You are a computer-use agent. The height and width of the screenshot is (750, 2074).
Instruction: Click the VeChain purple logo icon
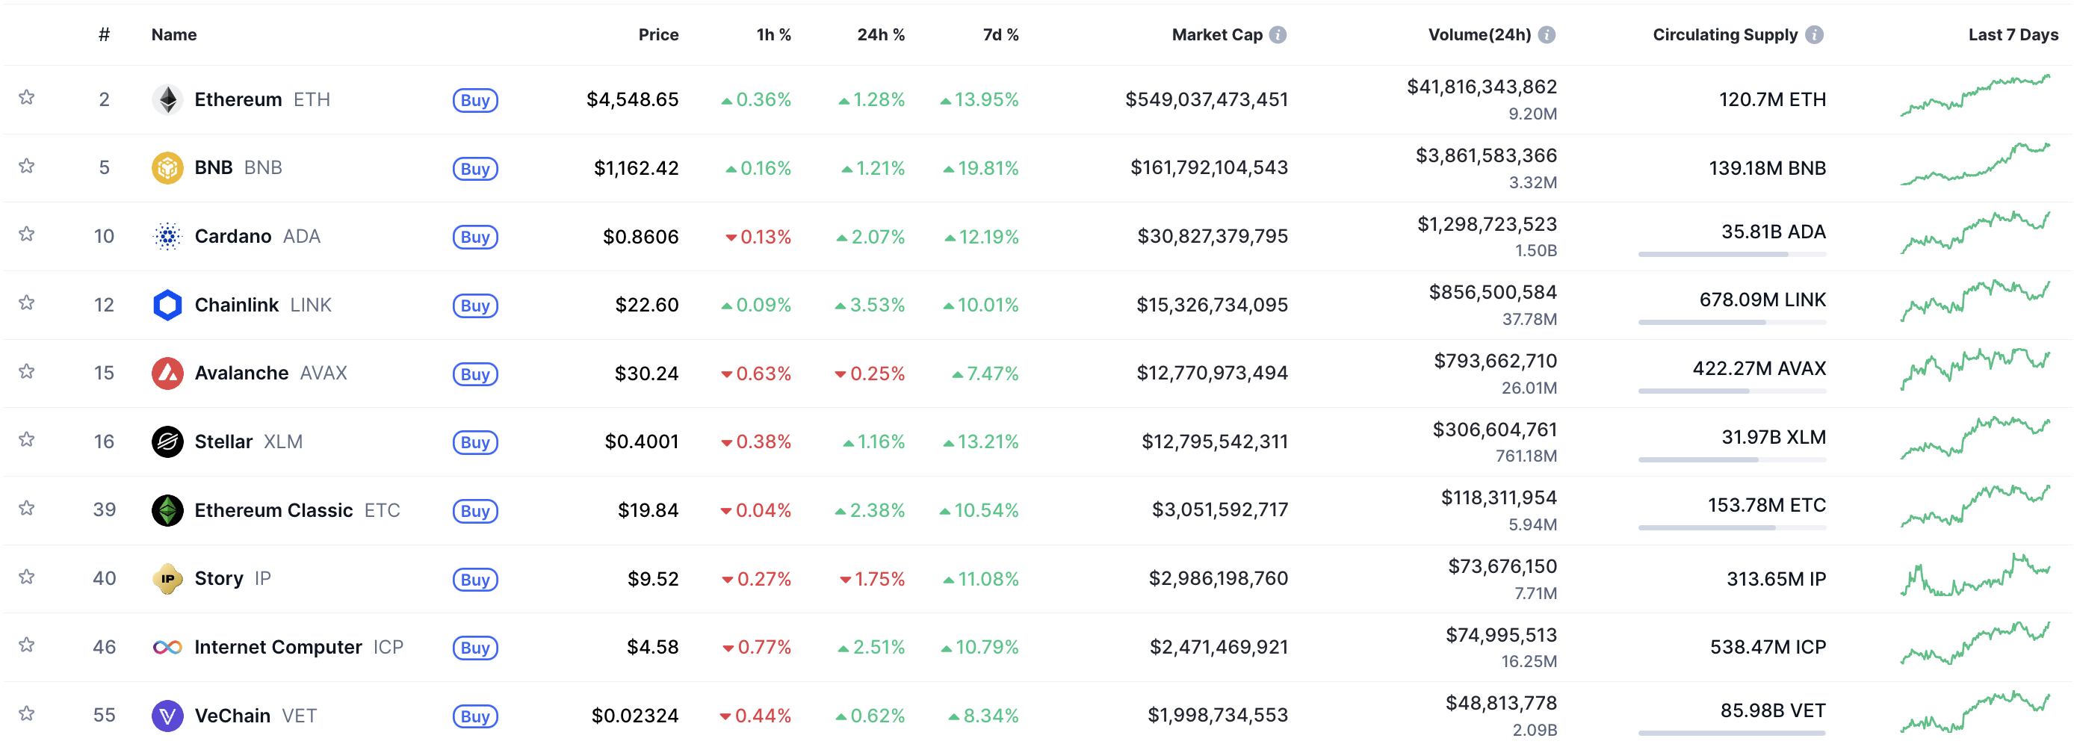pos(167,716)
